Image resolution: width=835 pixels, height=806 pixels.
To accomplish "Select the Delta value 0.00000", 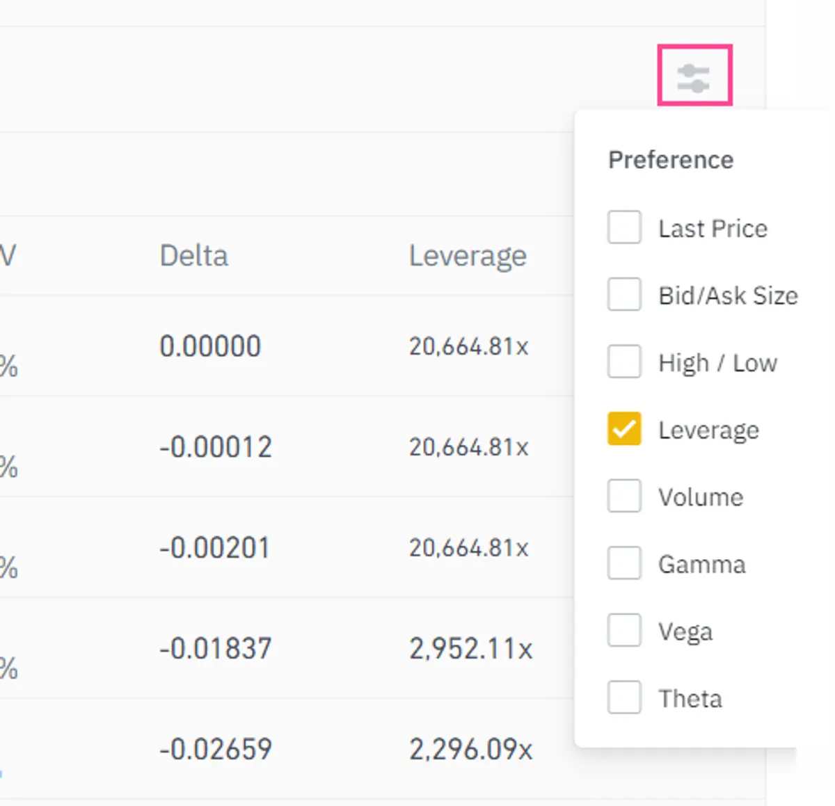I will tap(210, 346).
